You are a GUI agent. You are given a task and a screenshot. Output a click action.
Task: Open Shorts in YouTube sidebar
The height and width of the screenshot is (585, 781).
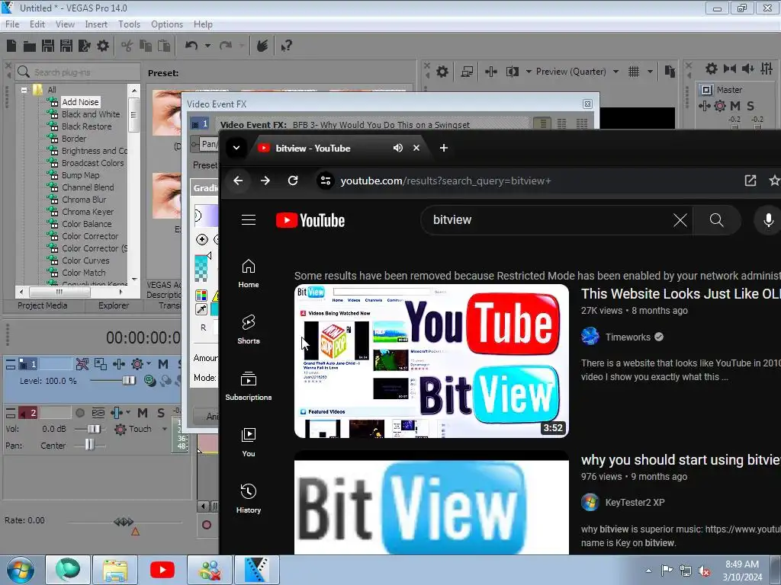point(249,329)
